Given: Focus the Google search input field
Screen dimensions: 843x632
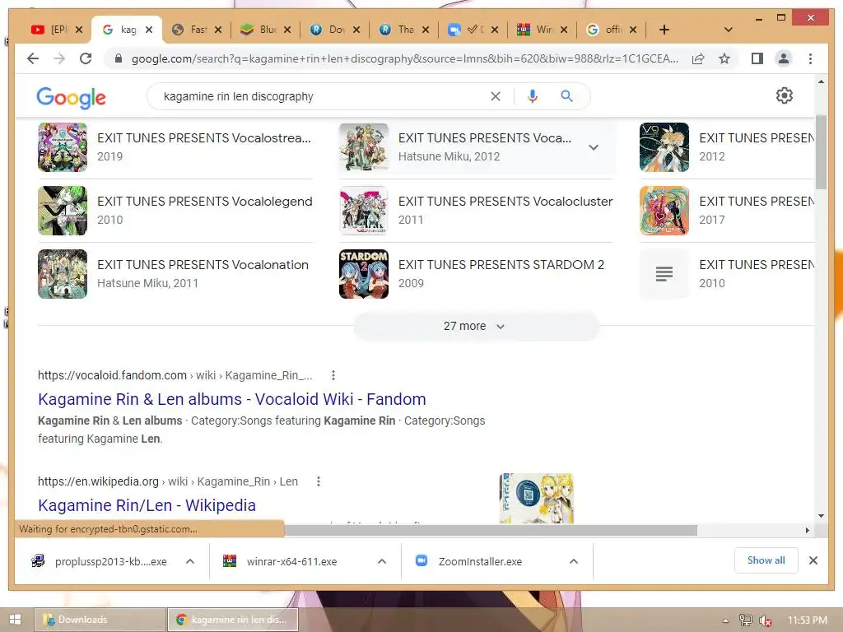Looking at the screenshot, I should click(x=323, y=97).
